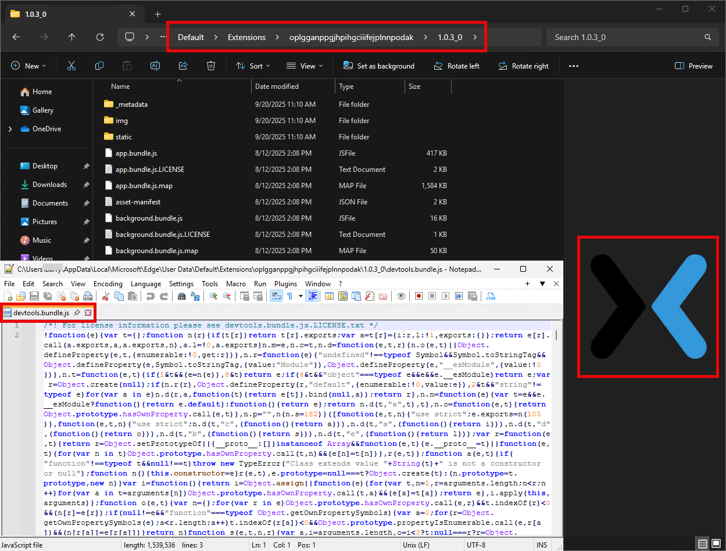Screen dimensions: 726x551
Task: Click Zoom In icon in Notepad++ toolbar
Action: pos(213,296)
